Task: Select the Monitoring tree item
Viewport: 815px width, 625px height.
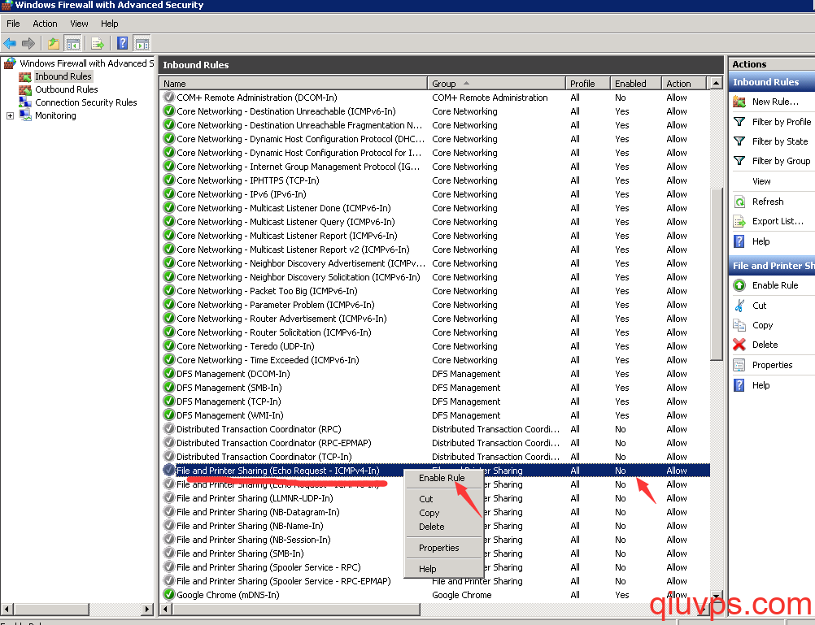Action: pyautogui.click(x=55, y=116)
